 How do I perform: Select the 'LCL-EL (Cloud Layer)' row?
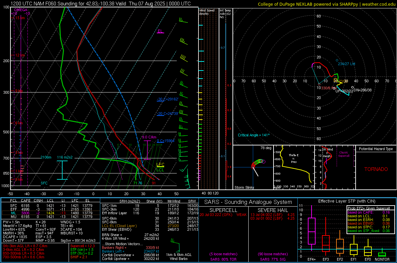coord(150,226)
